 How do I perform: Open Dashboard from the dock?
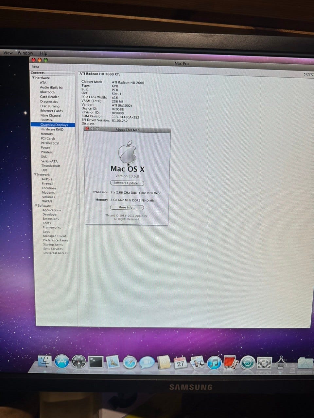tap(79, 362)
